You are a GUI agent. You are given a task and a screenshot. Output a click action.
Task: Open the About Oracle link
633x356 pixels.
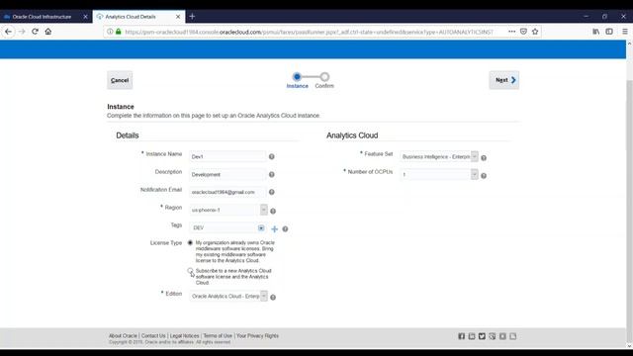[123, 336]
